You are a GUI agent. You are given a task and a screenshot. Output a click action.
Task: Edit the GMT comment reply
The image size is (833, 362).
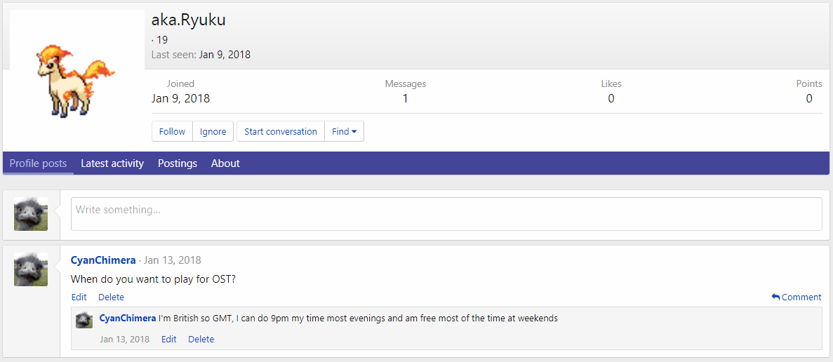[x=168, y=340]
